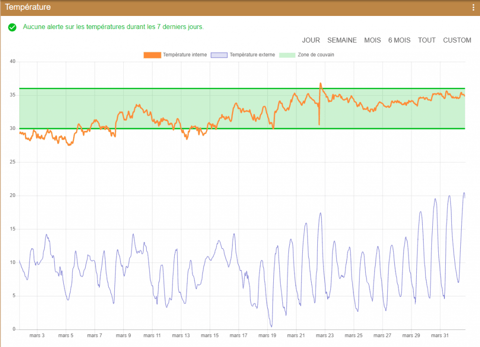Toggle the green Zone de couvain swatch
Viewport: 480px width, 347px height.
point(287,55)
